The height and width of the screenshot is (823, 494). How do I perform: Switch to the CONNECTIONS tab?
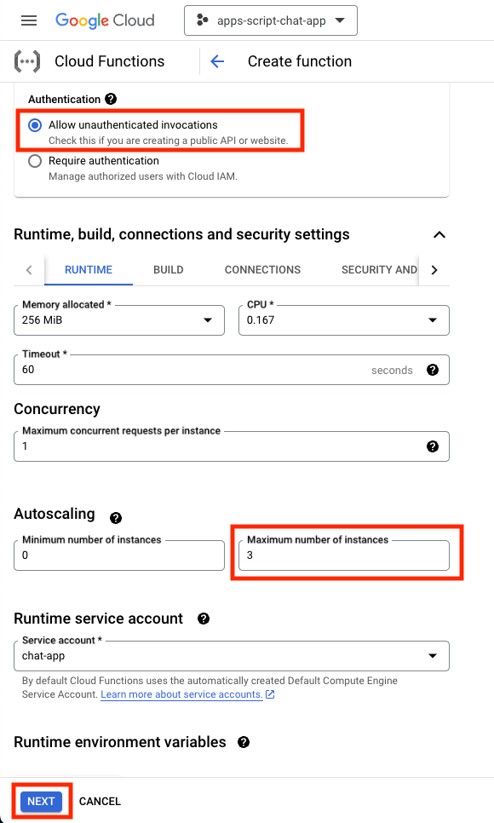262,270
